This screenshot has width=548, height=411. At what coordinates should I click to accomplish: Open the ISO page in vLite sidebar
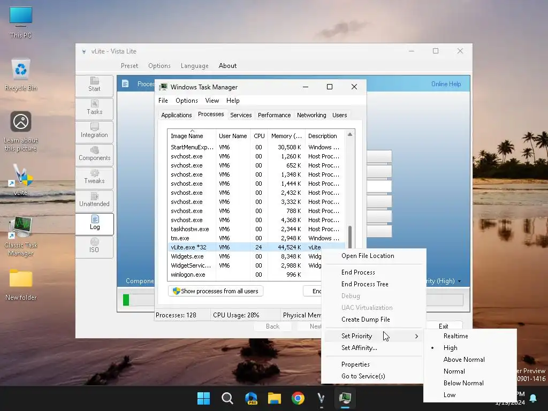click(x=94, y=247)
